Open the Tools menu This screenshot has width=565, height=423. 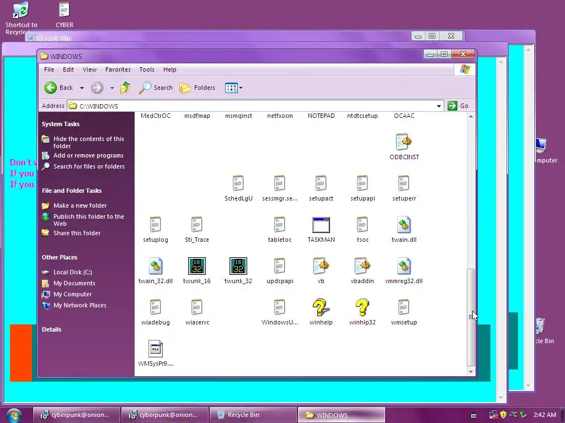click(147, 69)
